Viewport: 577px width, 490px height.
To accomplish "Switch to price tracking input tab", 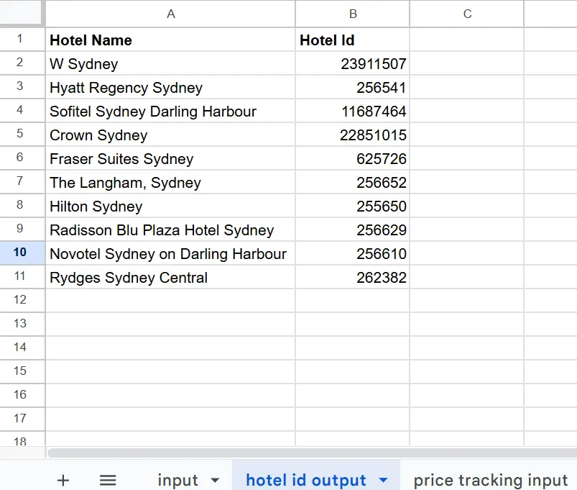I will pos(491,480).
